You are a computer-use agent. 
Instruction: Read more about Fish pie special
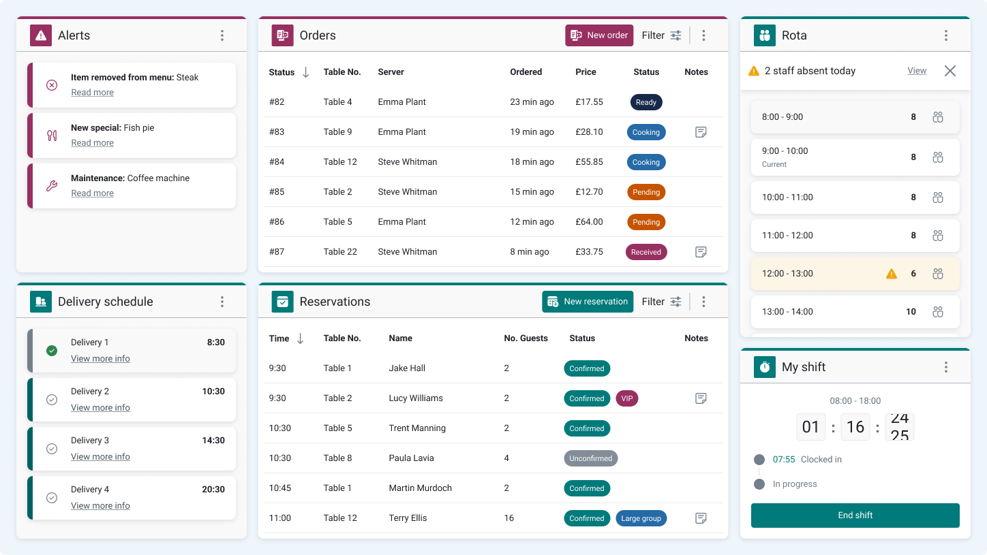click(x=93, y=143)
